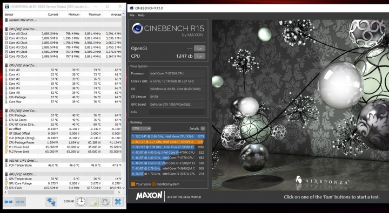Open the CPU dropdown in Ranking panel

point(141,128)
